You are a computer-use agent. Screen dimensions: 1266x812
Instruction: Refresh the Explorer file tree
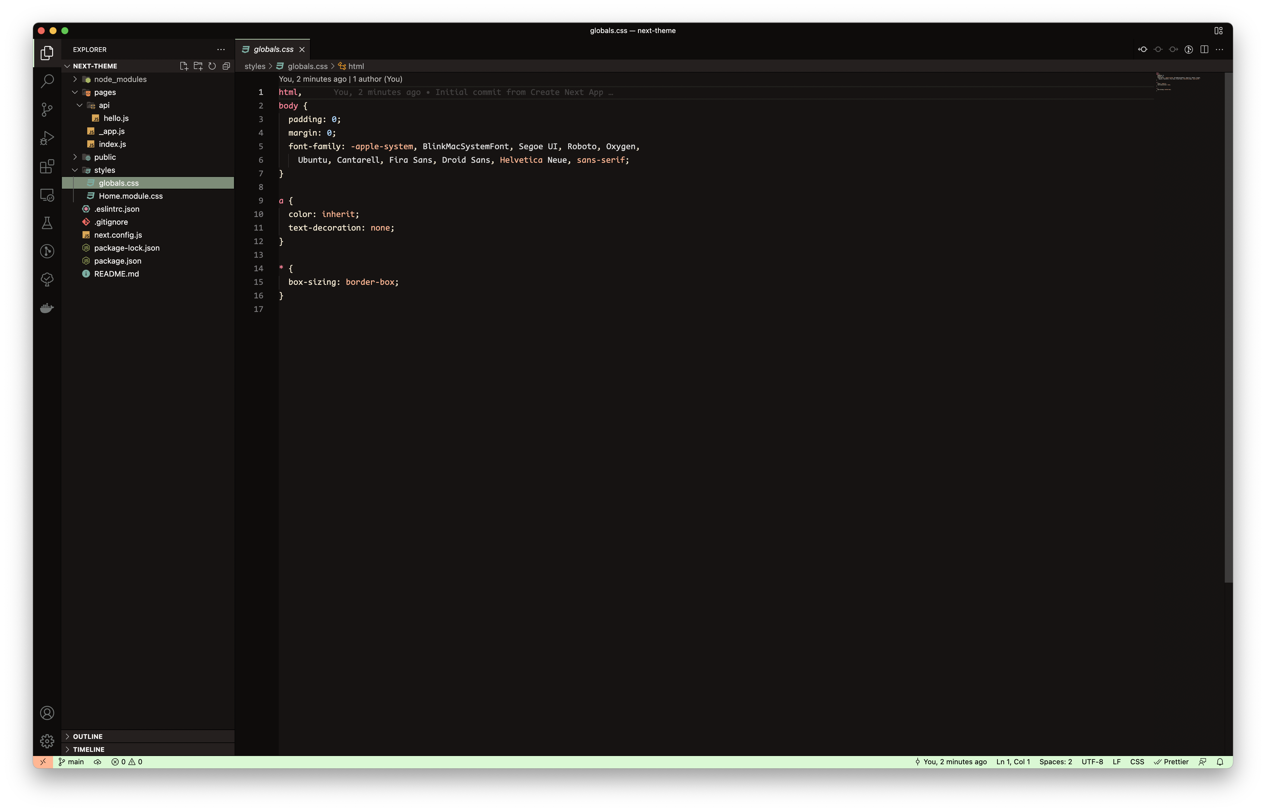pos(212,66)
